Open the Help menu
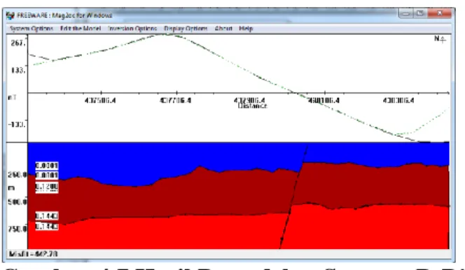 pos(246,29)
